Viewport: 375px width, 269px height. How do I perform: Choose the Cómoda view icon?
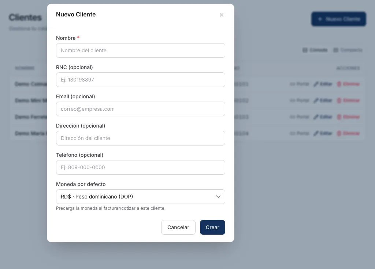(305, 50)
